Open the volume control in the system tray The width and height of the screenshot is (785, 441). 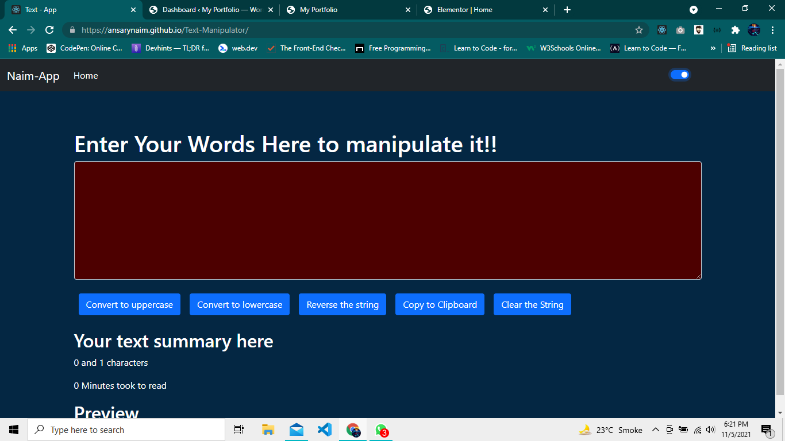[711, 430]
